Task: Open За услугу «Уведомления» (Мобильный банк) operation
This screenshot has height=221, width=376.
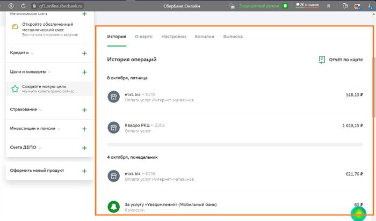Action: (x=235, y=207)
